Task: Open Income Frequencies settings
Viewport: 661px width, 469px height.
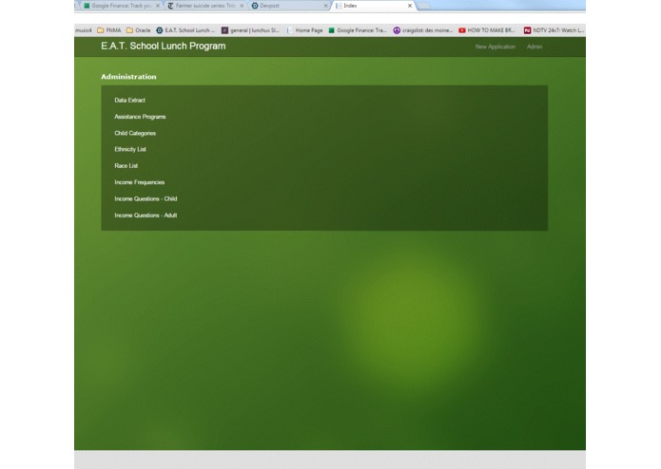Action: click(x=139, y=182)
